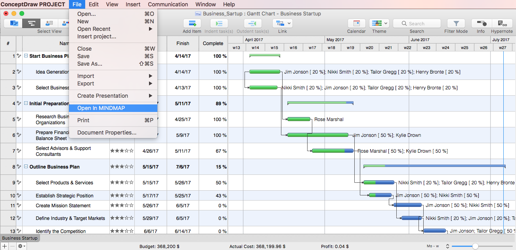Click the task type icon in row 12
This screenshot has width=516, height=250.
click(x=19, y=218)
